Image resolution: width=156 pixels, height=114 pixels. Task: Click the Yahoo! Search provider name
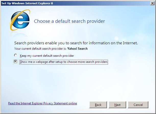77,49
